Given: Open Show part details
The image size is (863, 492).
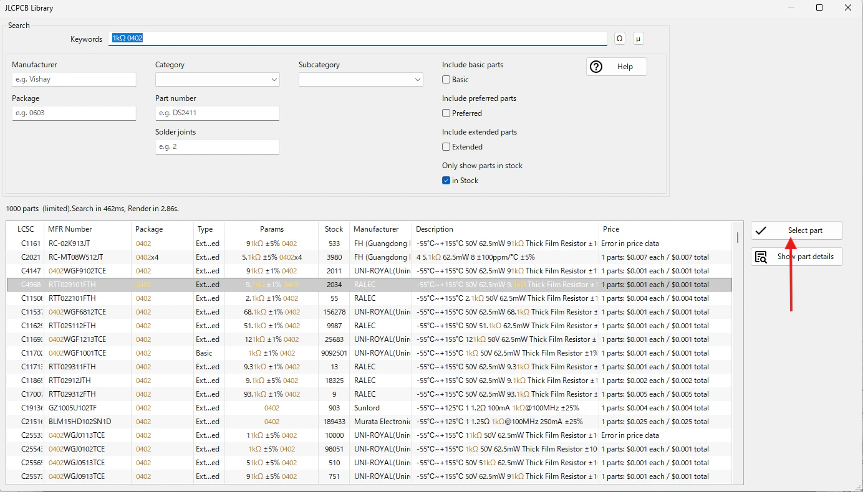Looking at the screenshot, I should pos(796,257).
